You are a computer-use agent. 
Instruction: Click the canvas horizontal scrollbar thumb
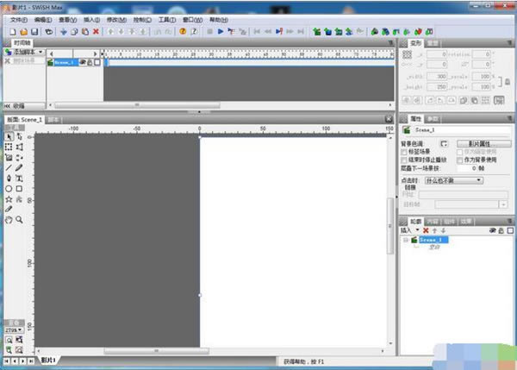tap(156, 351)
